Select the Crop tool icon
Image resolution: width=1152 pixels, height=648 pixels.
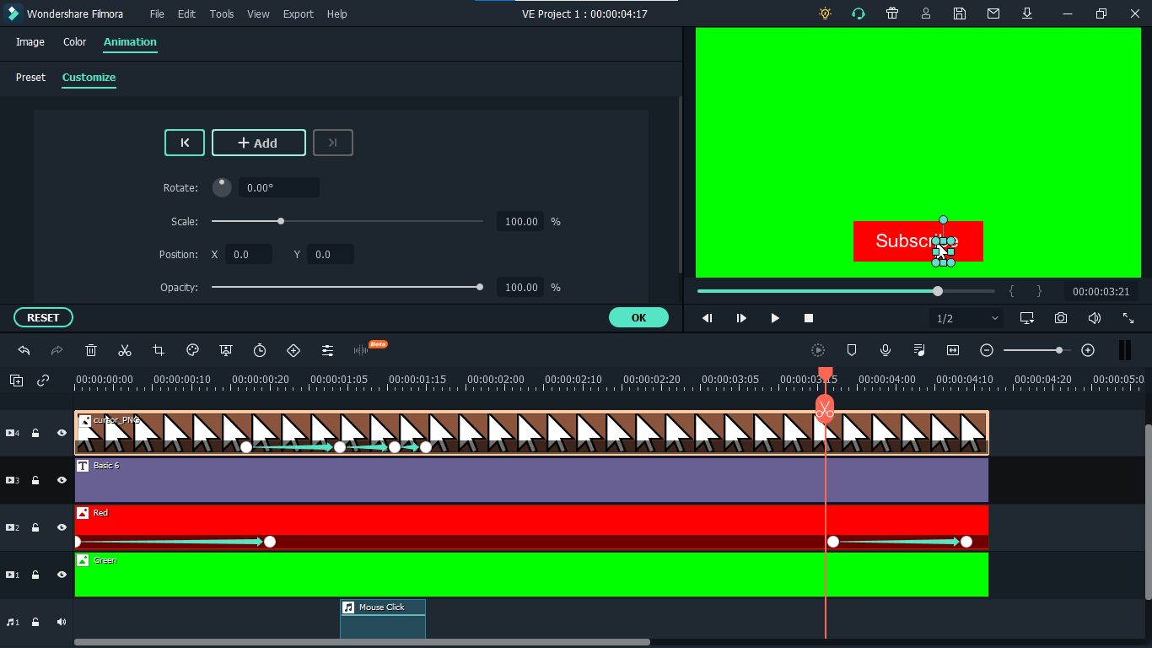tap(159, 350)
